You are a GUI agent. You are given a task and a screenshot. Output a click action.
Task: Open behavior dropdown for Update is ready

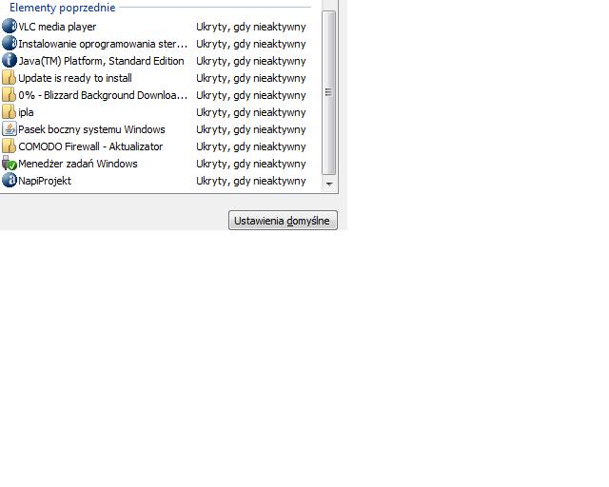tap(251, 78)
